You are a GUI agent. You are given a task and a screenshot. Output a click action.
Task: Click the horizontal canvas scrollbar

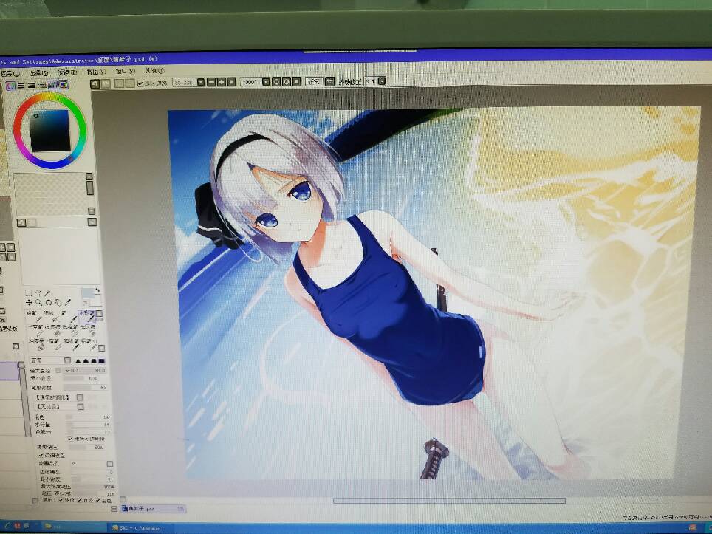click(449, 501)
